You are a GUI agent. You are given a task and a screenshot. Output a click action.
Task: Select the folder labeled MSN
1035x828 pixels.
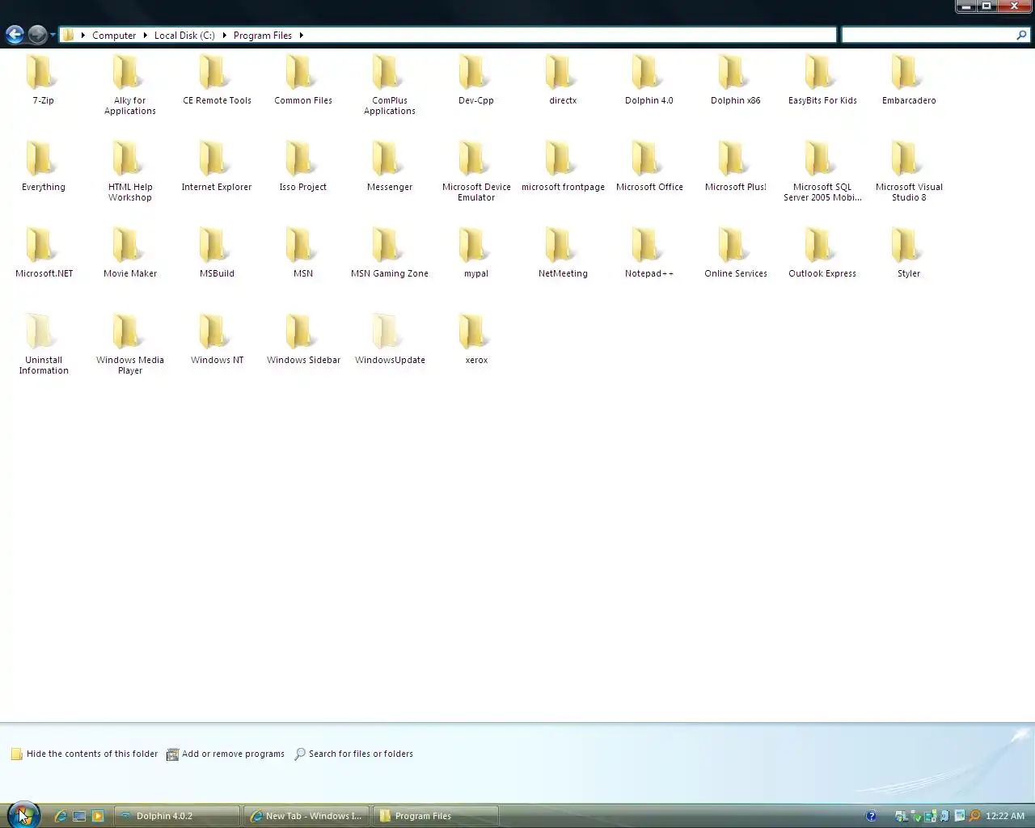(x=303, y=252)
